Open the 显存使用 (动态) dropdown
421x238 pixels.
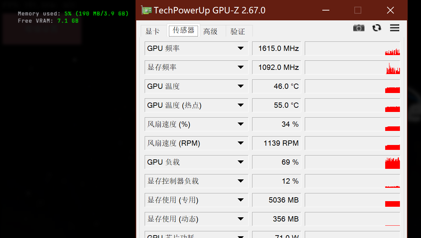(241, 219)
